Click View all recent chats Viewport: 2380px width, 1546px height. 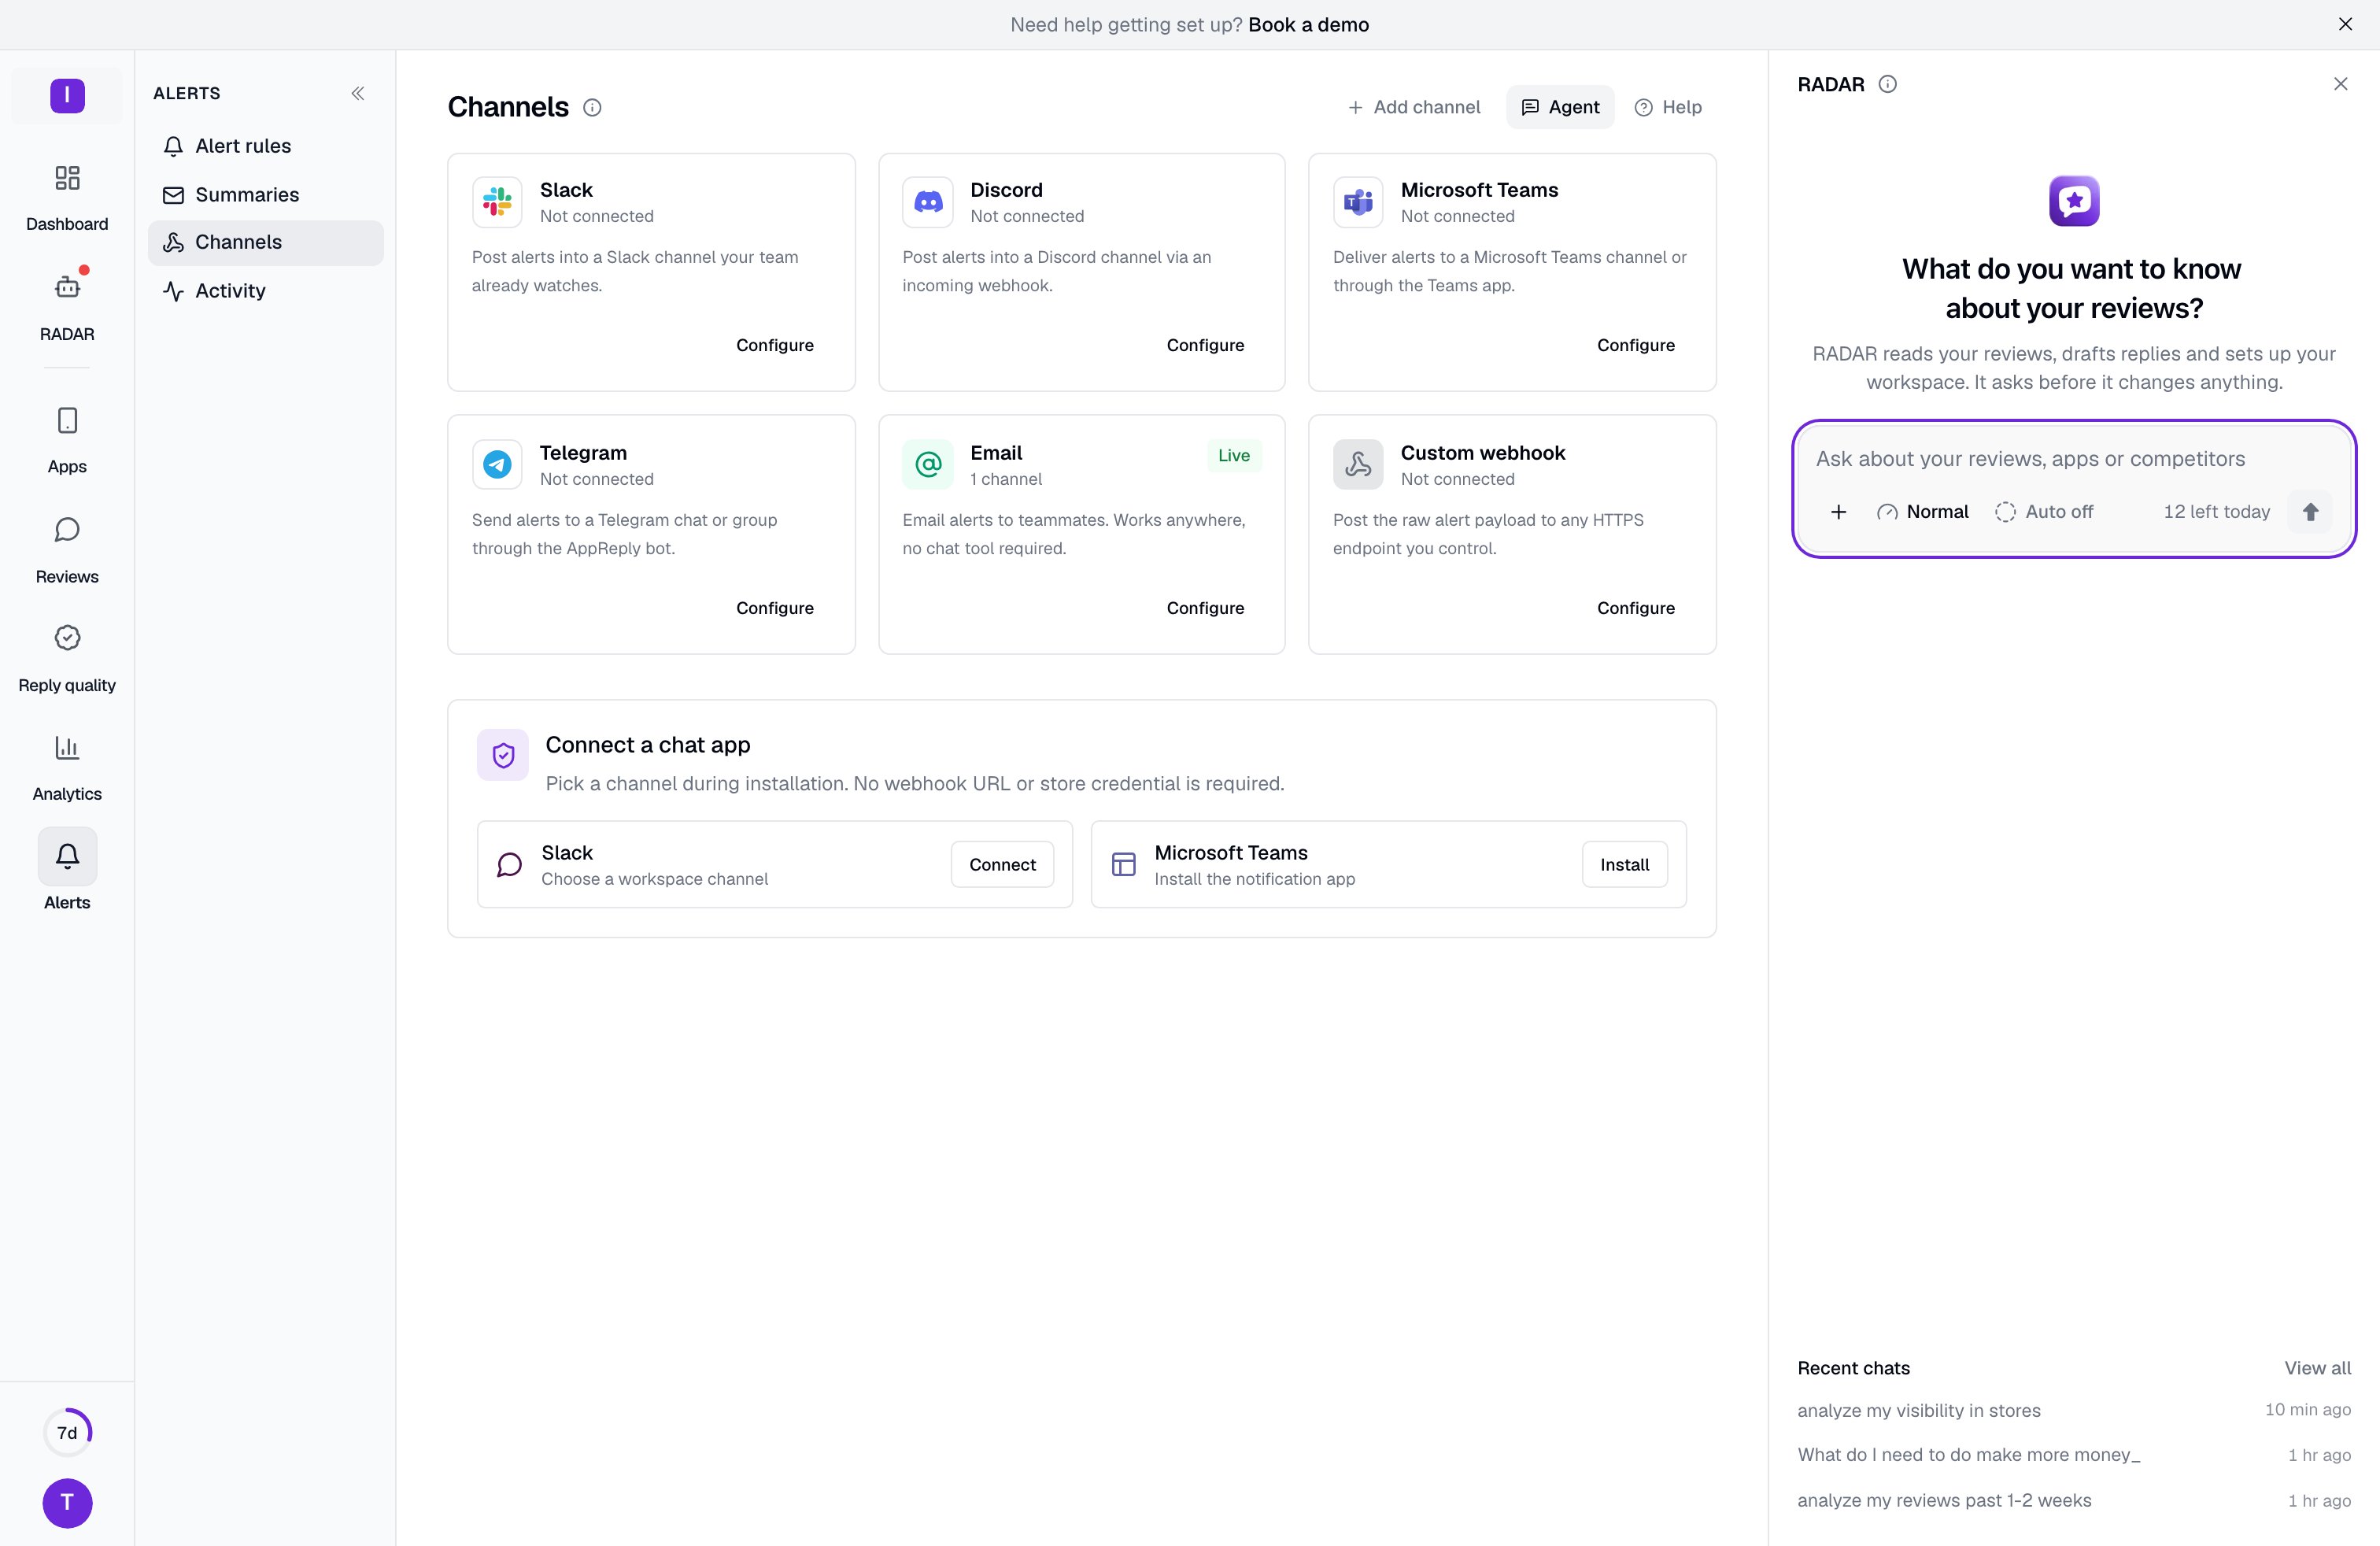2317,1368
